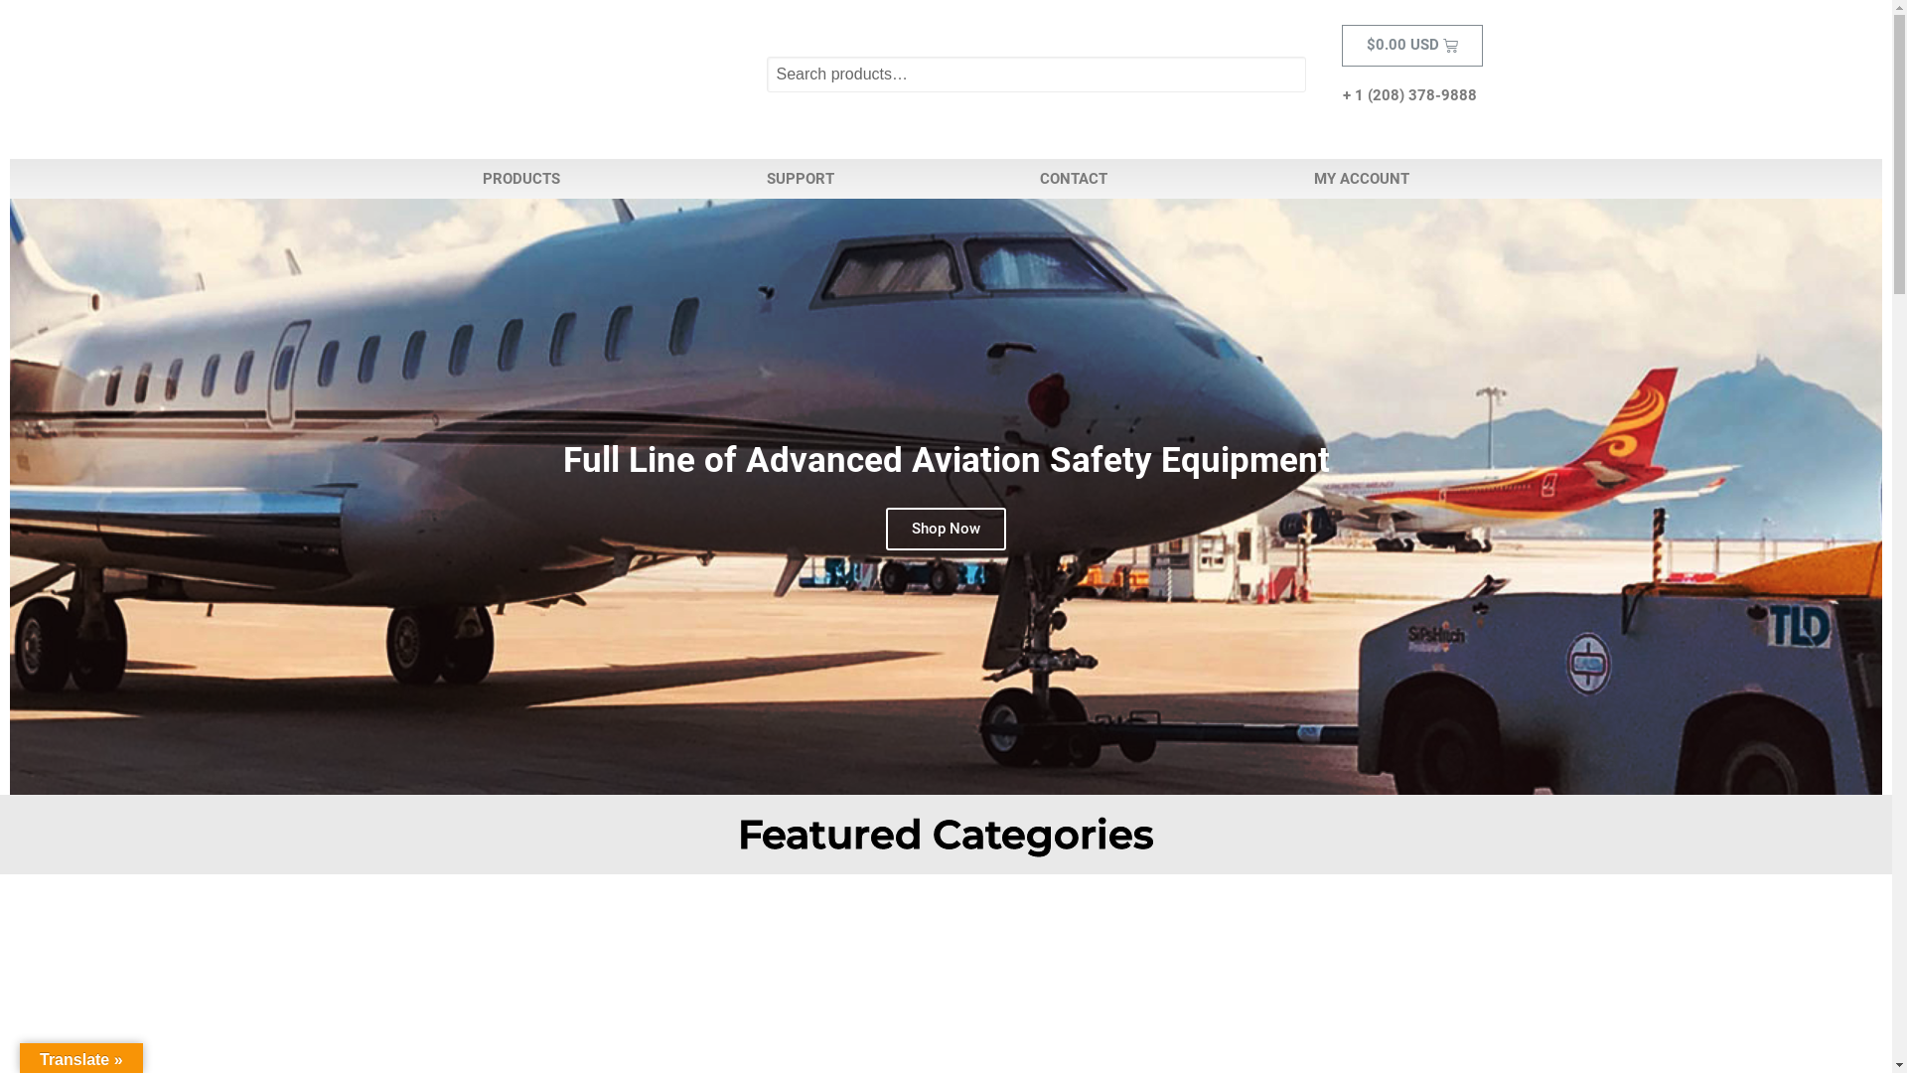Go to the CONTACT page
Image resolution: width=1907 pixels, height=1073 pixels.
tap(1073, 179)
